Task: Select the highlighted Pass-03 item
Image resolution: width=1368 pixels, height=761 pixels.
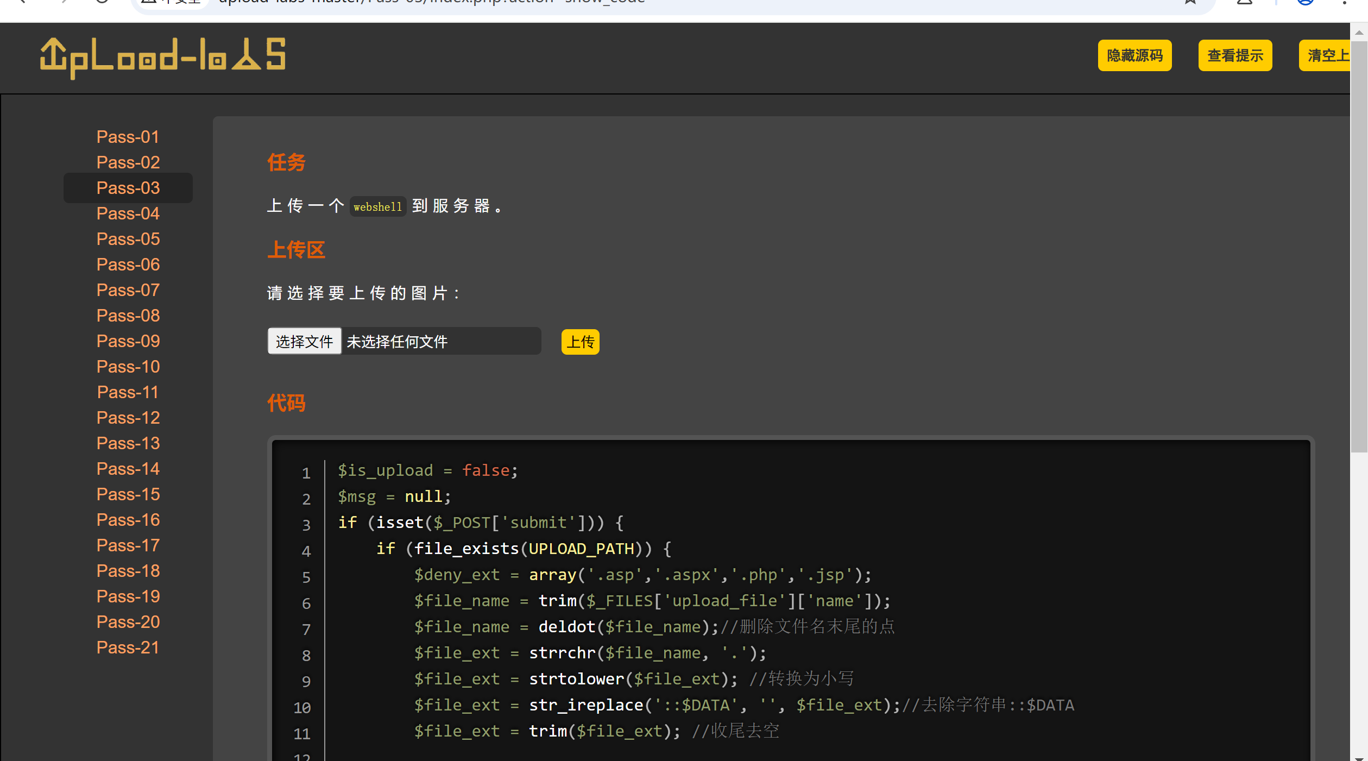Action: click(x=128, y=188)
